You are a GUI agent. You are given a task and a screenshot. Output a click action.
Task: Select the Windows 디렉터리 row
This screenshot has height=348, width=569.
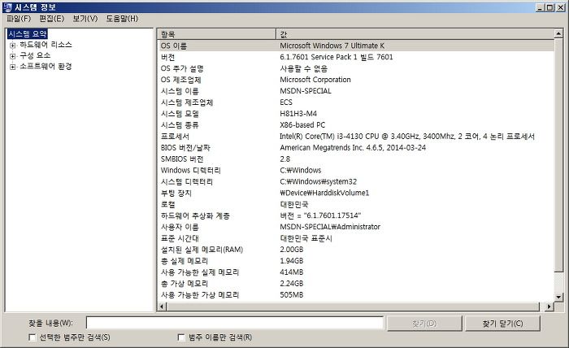[x=356, y=170]
